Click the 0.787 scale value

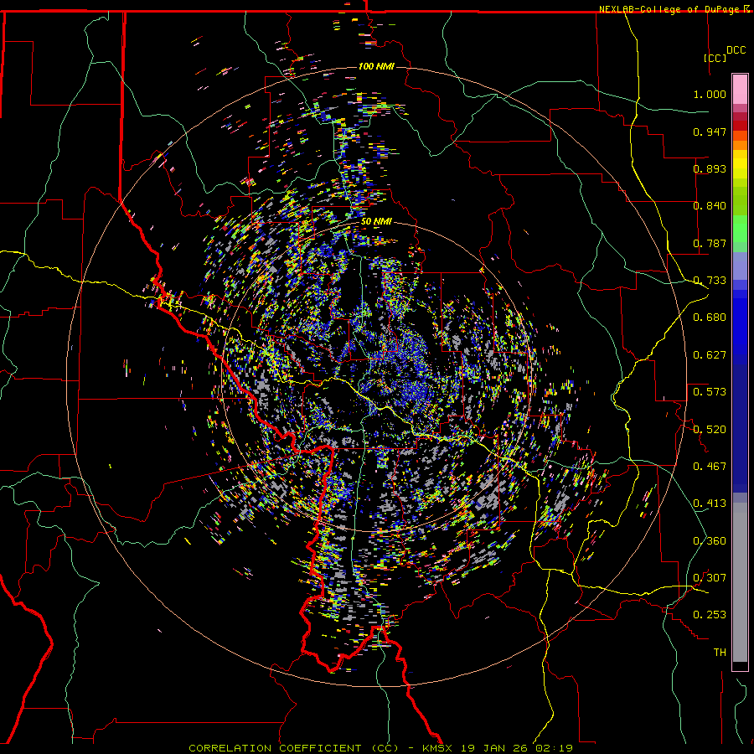(x=710, y=243)
